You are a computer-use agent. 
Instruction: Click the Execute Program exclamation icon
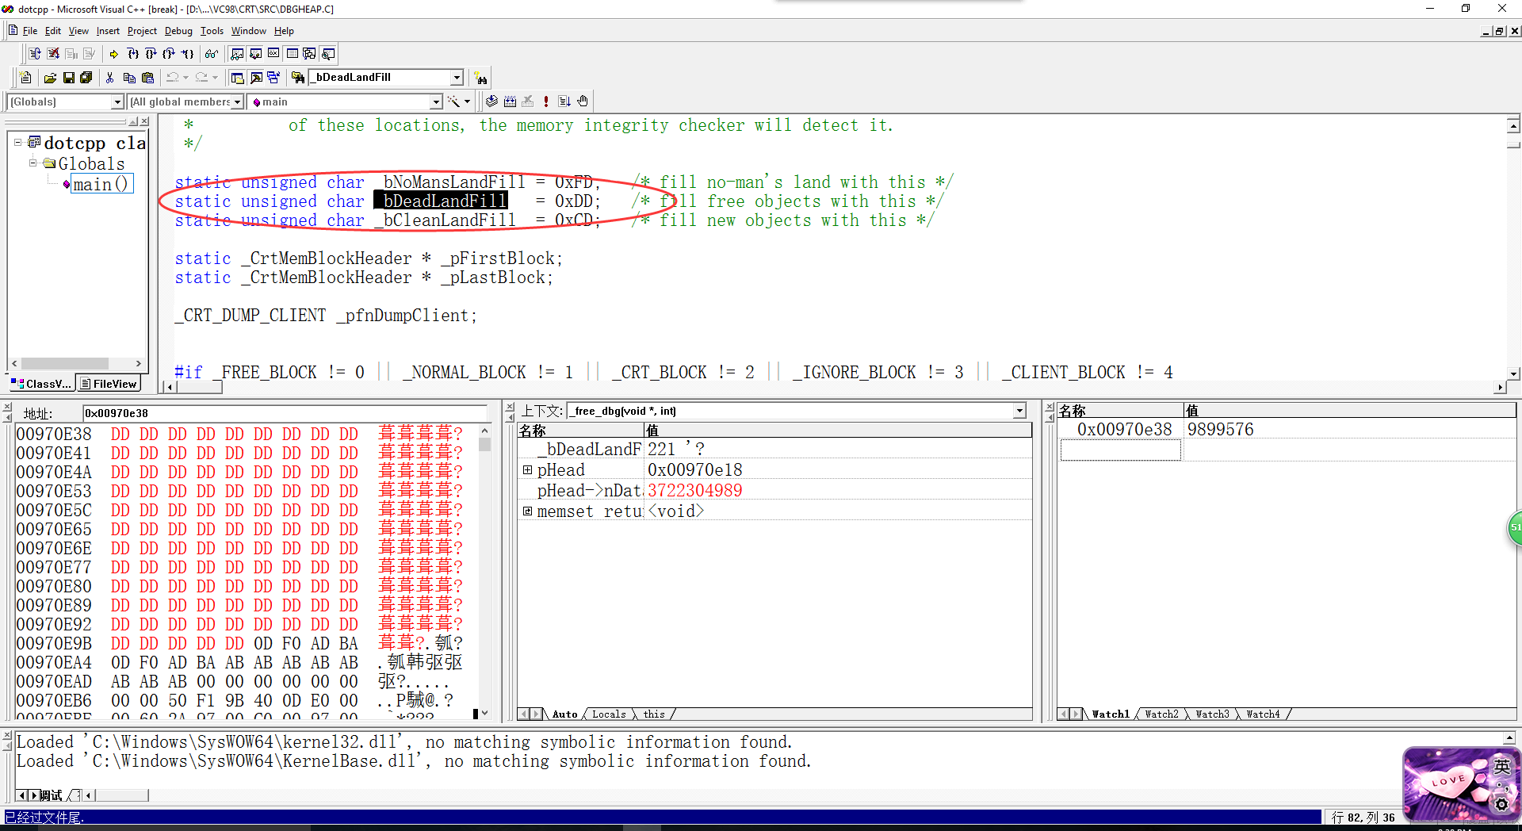pyautogui.click(x=545, y=101)
